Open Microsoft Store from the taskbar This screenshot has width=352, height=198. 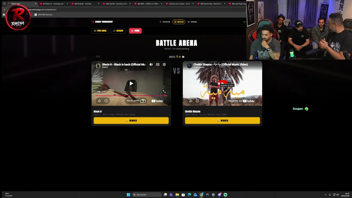[x=183, y=195]
